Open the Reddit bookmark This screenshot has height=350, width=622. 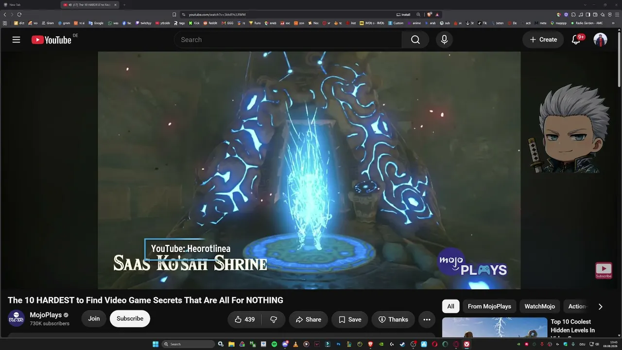click(210, 23)
